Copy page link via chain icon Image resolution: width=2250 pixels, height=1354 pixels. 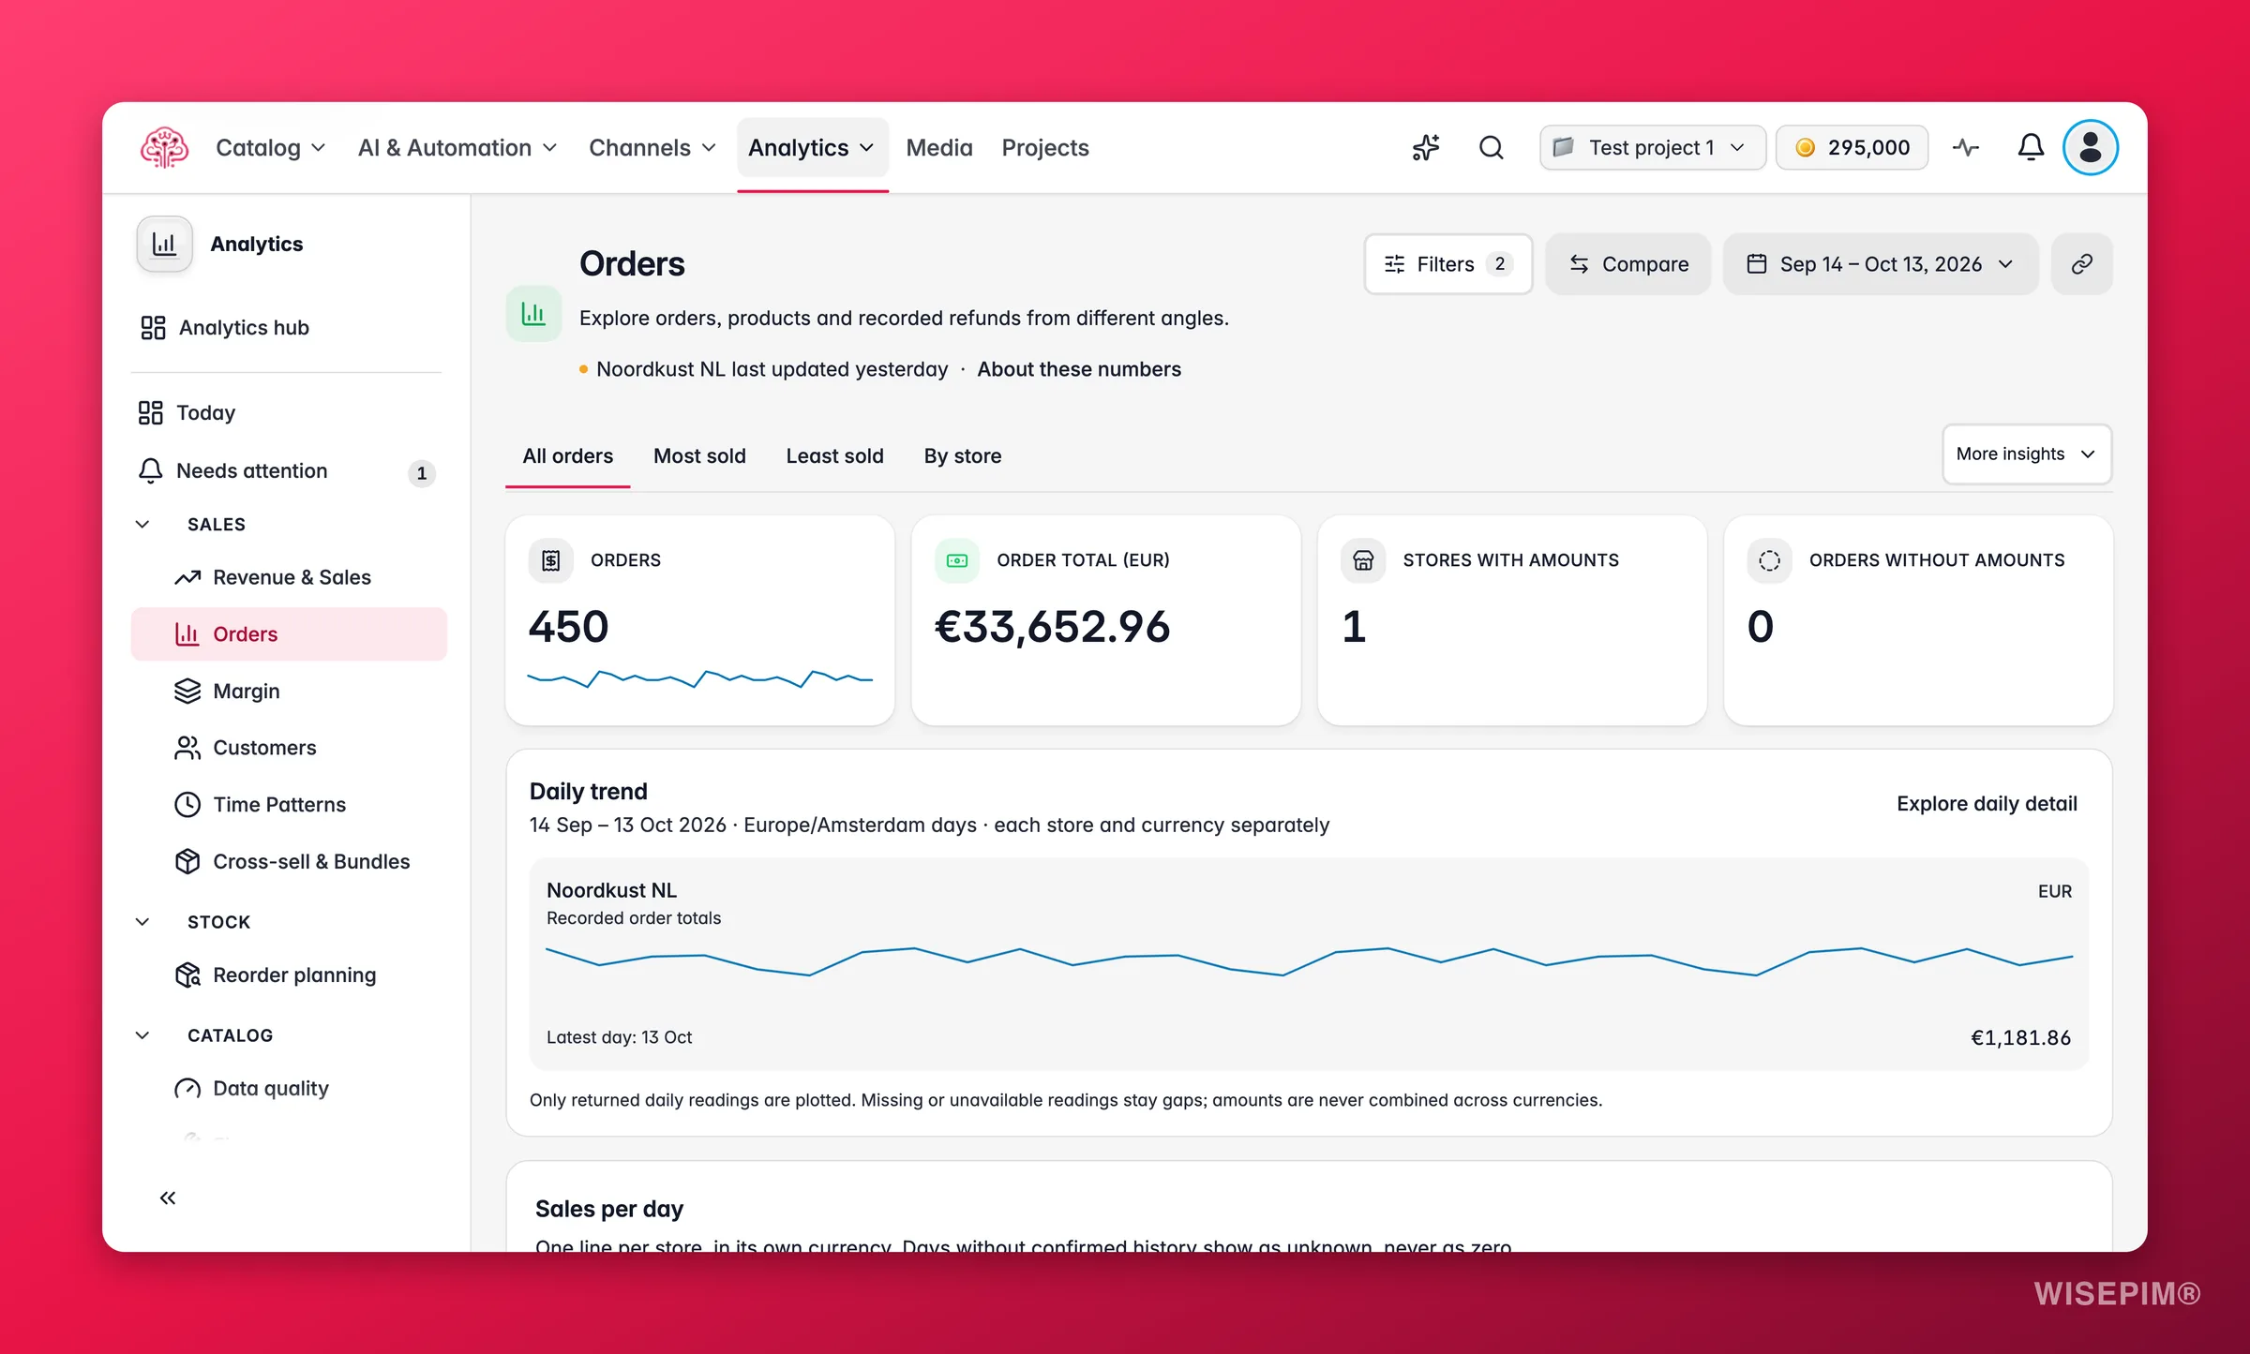(2082, 264)
